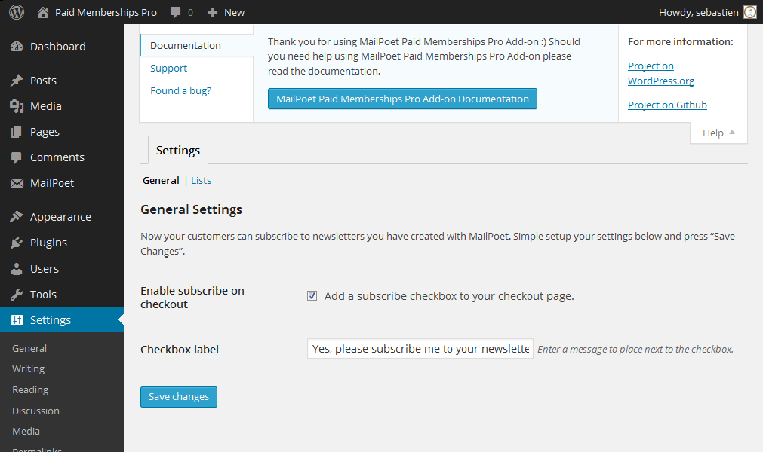Click the Posts pin icon in sidebar
The height and width of the screenshot is (452, 763).
click(x=17, y=81)
